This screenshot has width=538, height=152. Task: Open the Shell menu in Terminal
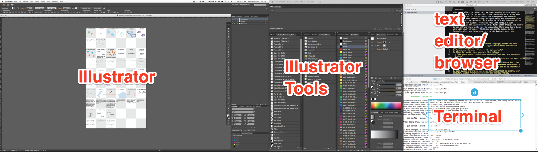coord(290,2)
